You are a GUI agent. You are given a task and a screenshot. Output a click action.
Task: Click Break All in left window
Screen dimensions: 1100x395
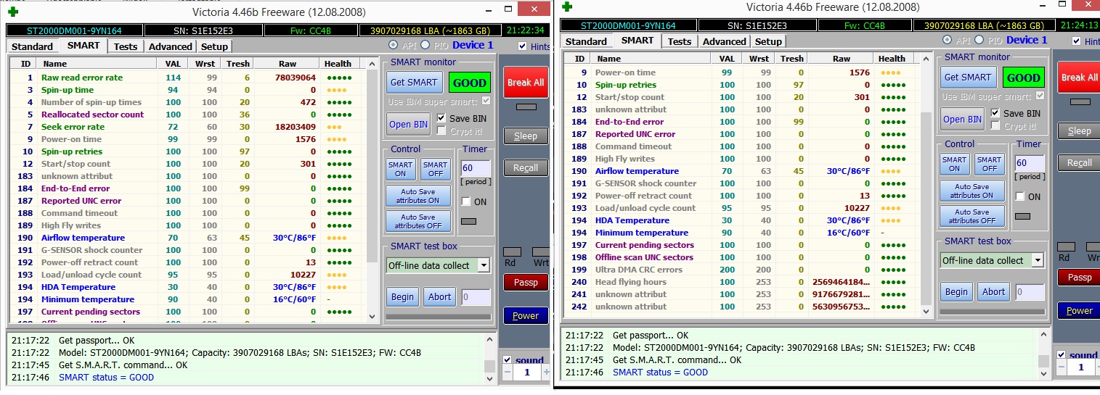526,82
